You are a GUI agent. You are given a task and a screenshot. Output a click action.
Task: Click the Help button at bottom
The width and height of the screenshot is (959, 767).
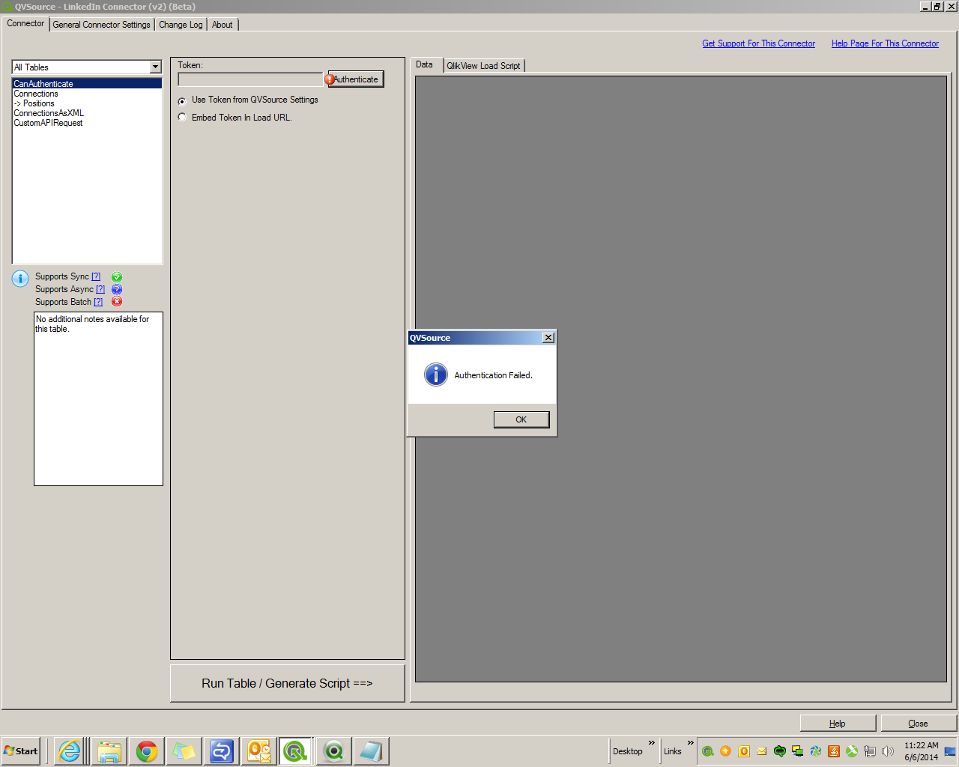pos(838,724)
